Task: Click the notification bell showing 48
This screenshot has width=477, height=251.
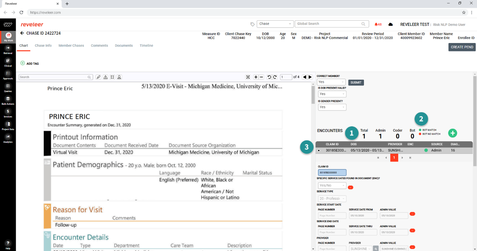Action: pyautogui.click(x=378, y=24)
